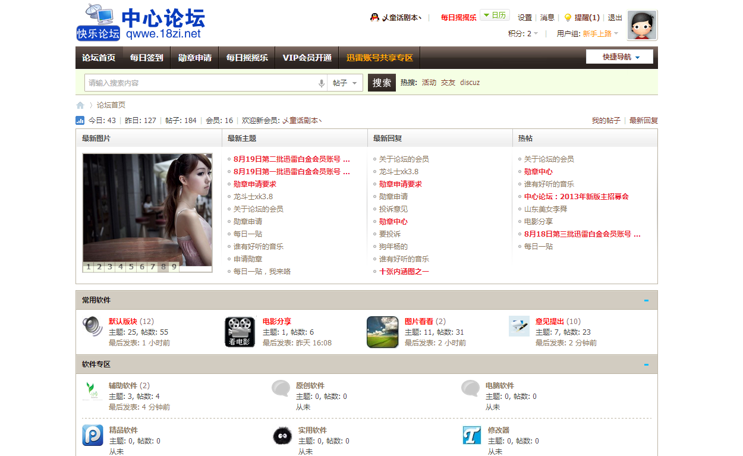743x456 pixels.
Task: Open the 实用软件 black fuzzy icon
Action: 282,436
